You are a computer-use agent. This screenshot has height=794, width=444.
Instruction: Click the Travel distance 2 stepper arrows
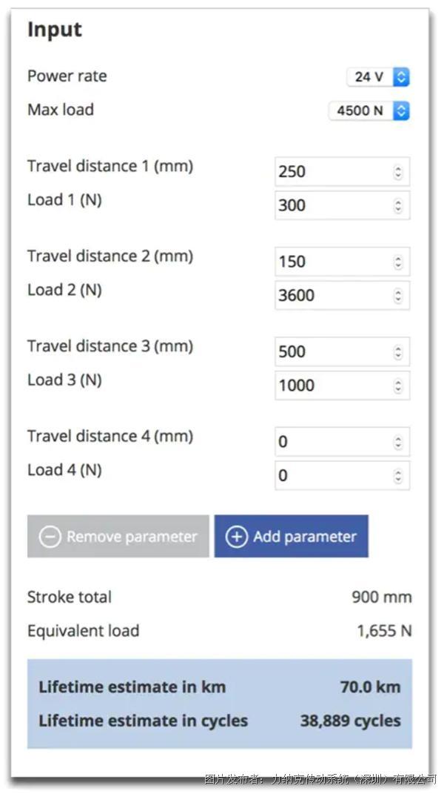coord(398,262)
